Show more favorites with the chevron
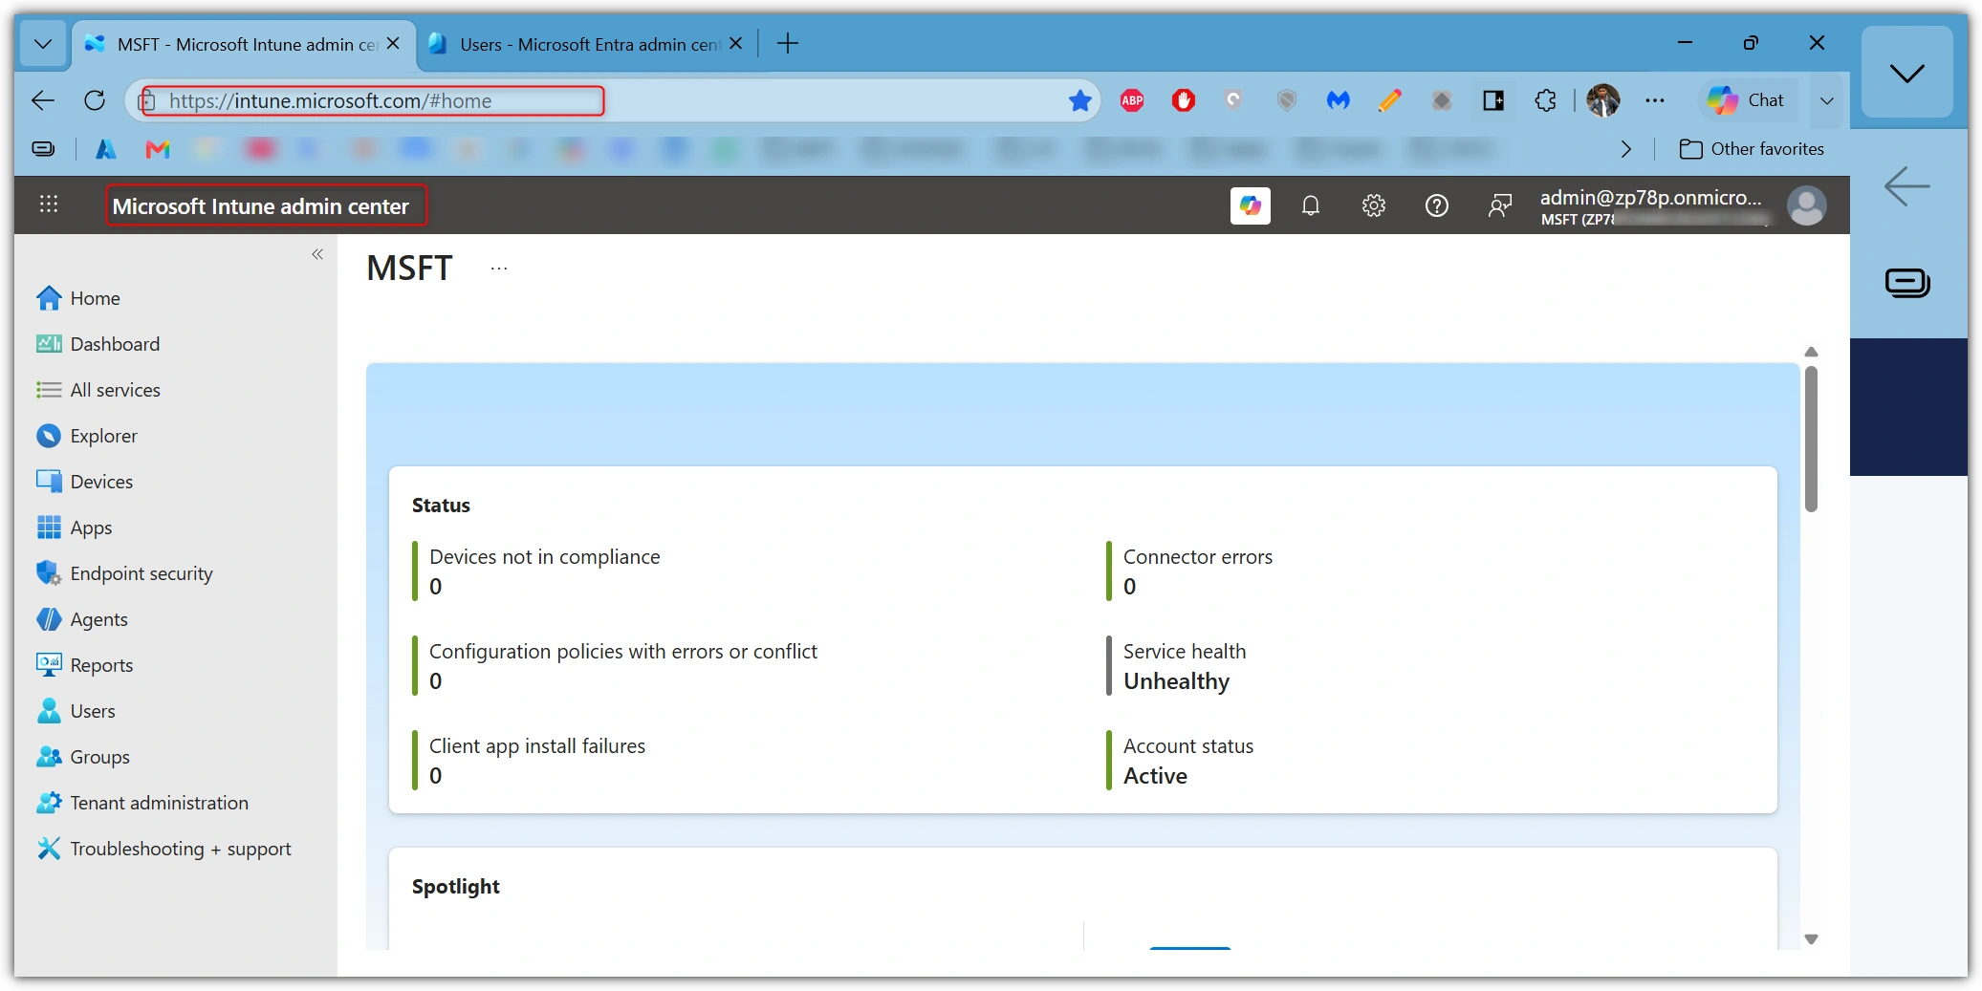This screenshot has width=1982, height=991. [1625, 149]
